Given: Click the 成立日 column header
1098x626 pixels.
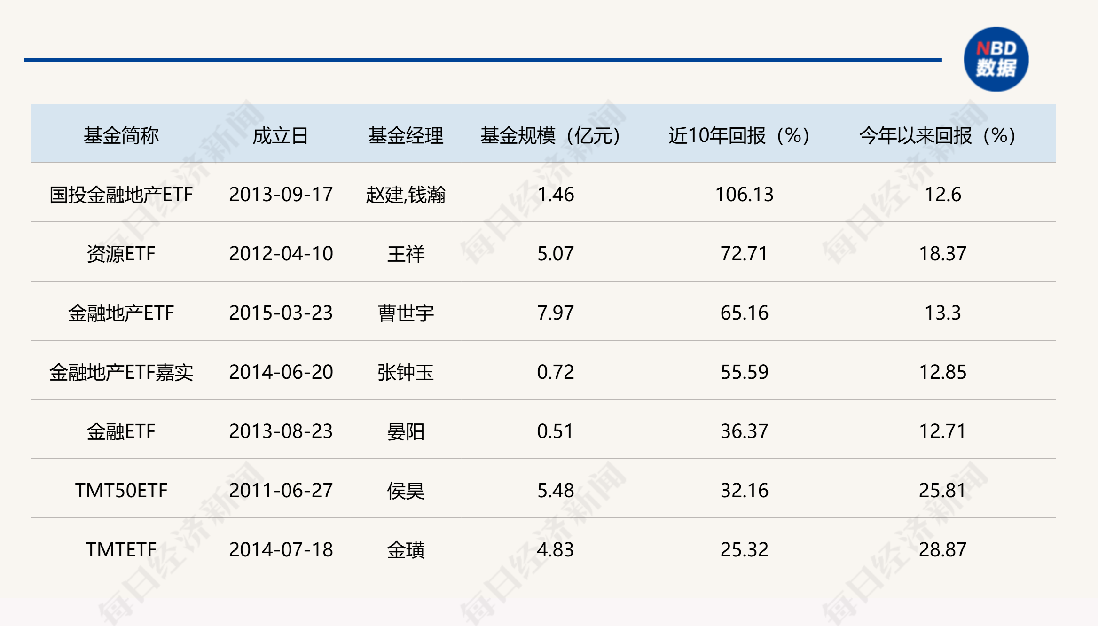Looking at the screenshot, I should click(281, 135).
